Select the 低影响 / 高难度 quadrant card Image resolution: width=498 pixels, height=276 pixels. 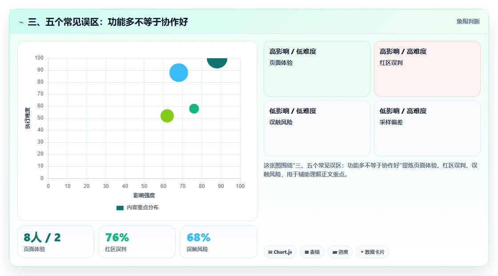coord(427,128)
